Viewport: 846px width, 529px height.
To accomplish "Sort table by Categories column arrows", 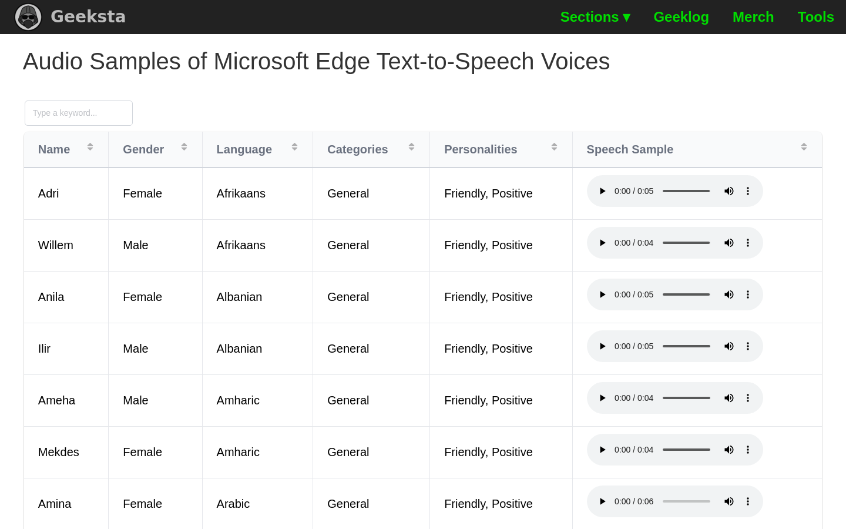I will tap(411, 147).
